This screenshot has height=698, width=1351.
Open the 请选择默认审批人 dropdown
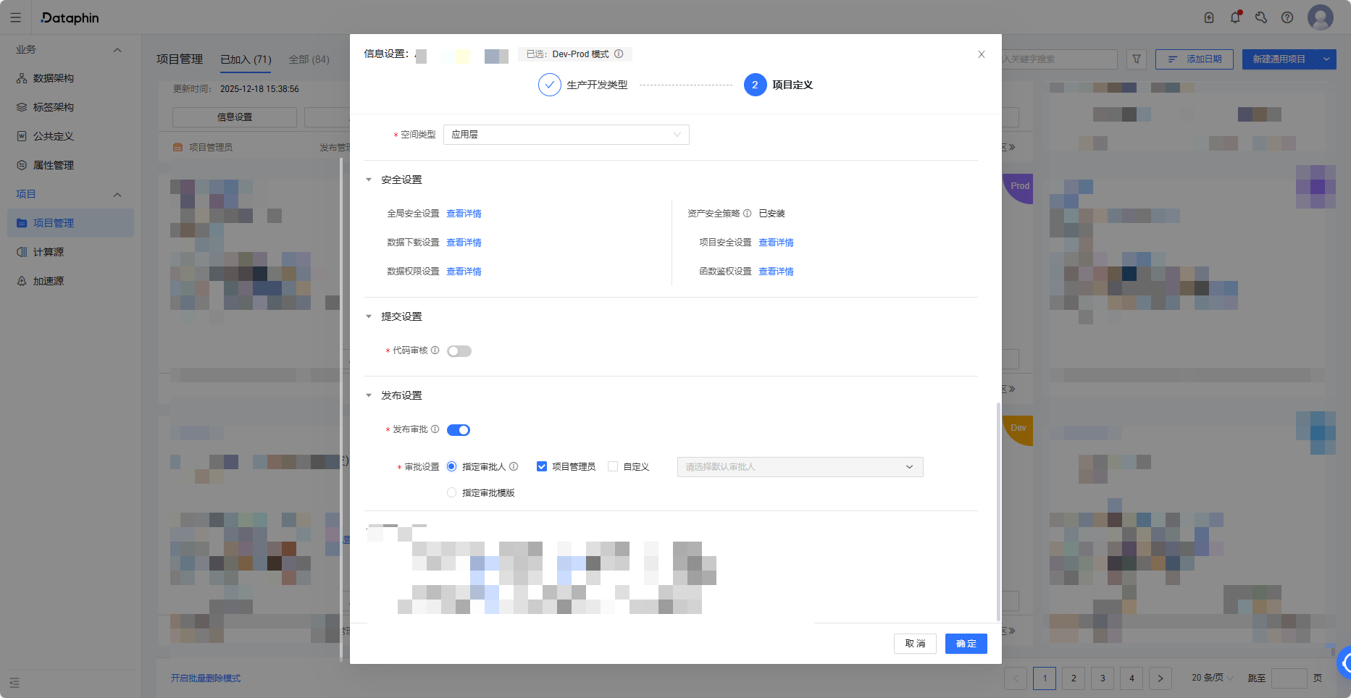tap(800, 467)
